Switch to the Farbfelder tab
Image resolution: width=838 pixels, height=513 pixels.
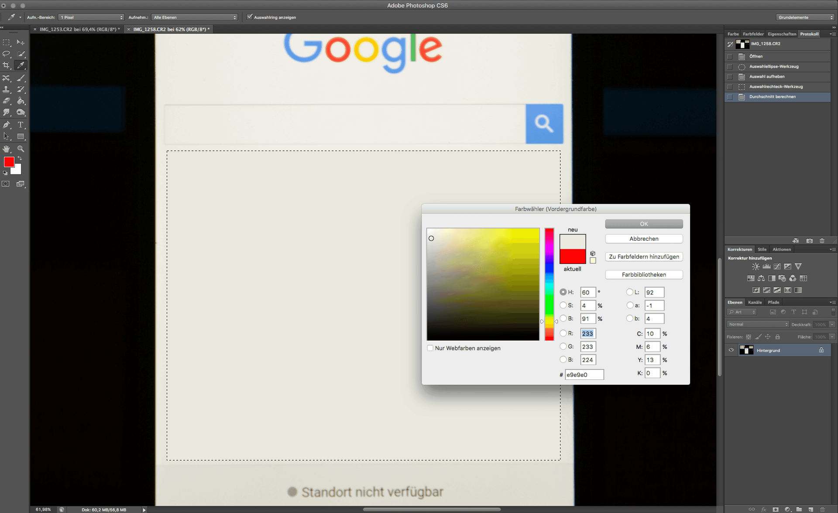coord(753,34)
